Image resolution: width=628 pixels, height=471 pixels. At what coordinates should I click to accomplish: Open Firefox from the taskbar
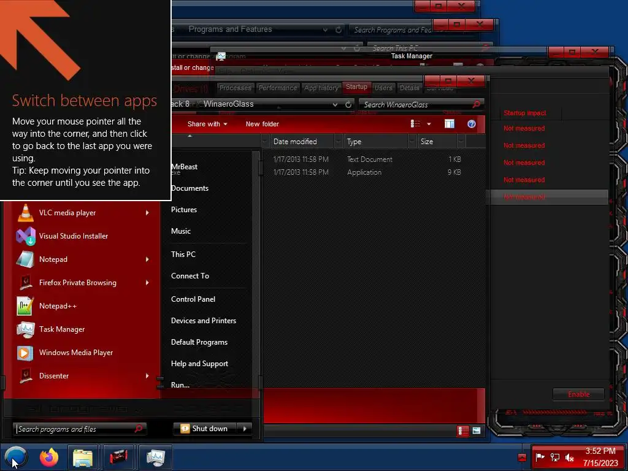pos(49,457)
